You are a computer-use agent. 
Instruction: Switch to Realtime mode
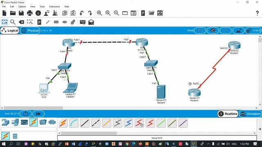(228, 114)
